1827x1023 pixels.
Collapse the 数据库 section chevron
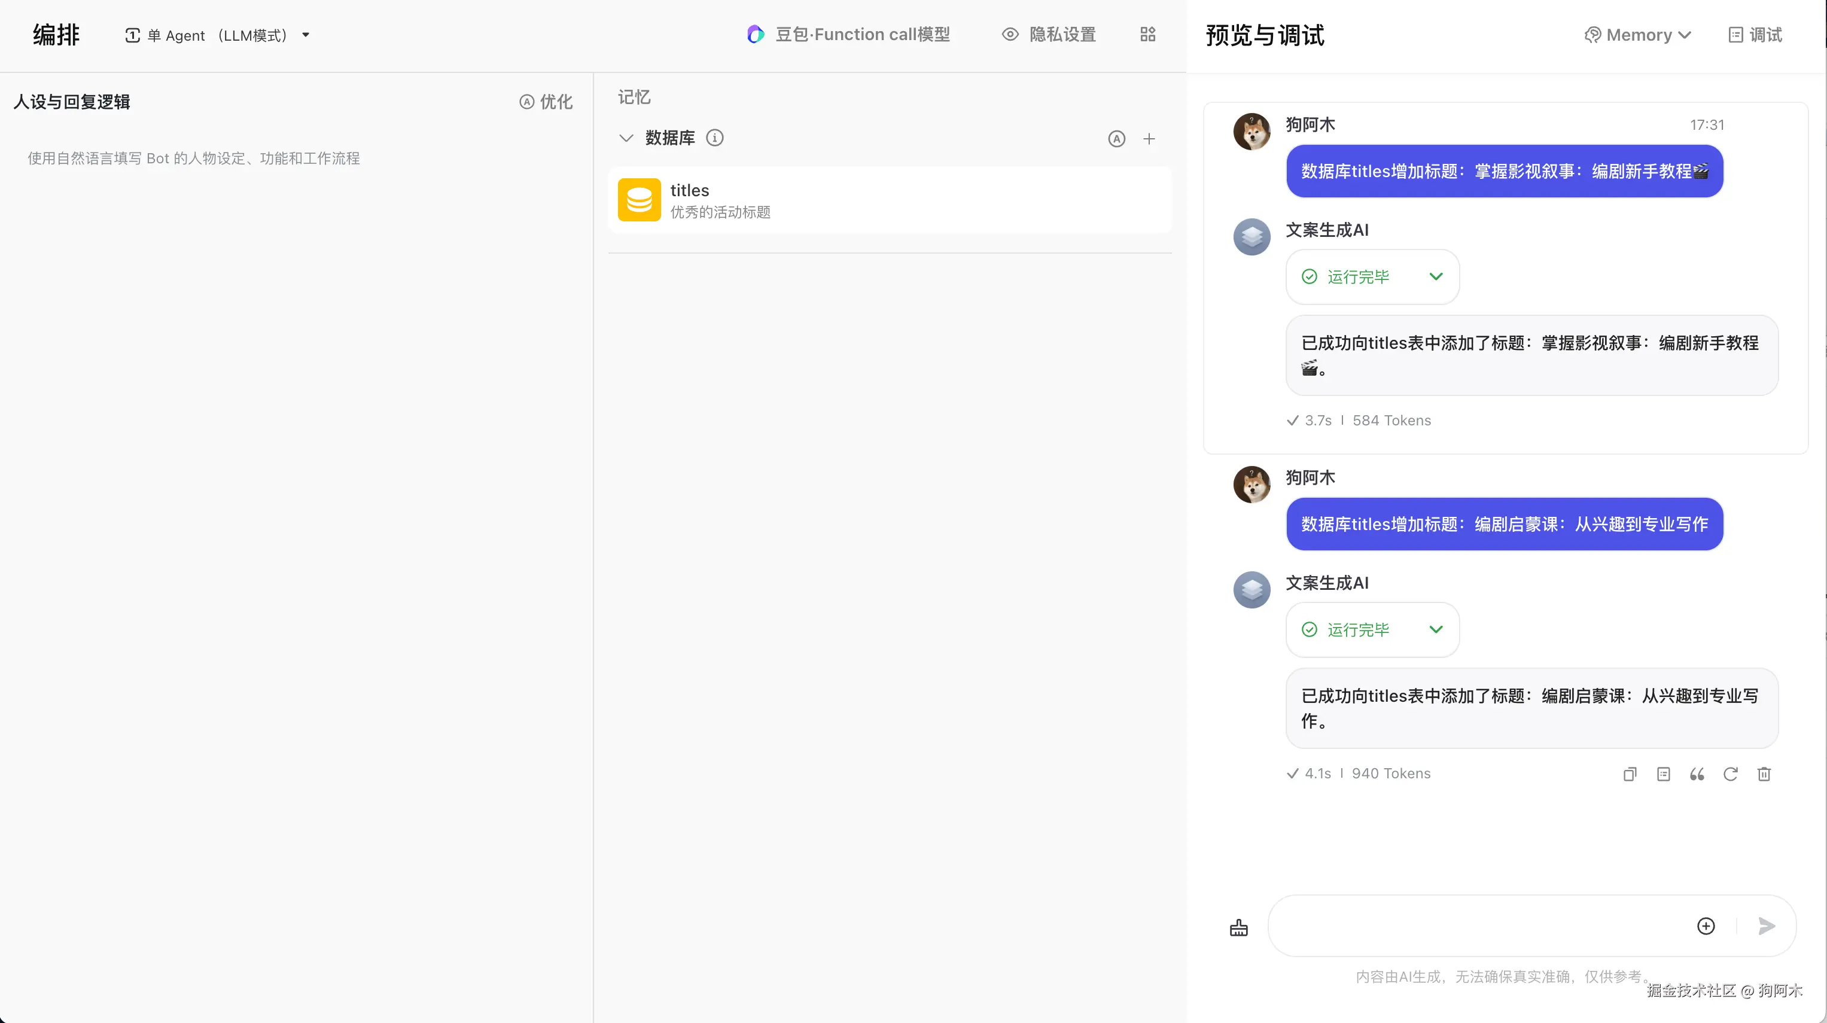pos(626,138)
